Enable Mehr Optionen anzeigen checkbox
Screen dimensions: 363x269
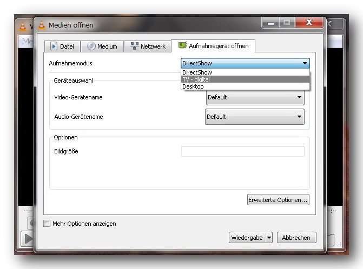pyautogui.click(x=47, y=224)
